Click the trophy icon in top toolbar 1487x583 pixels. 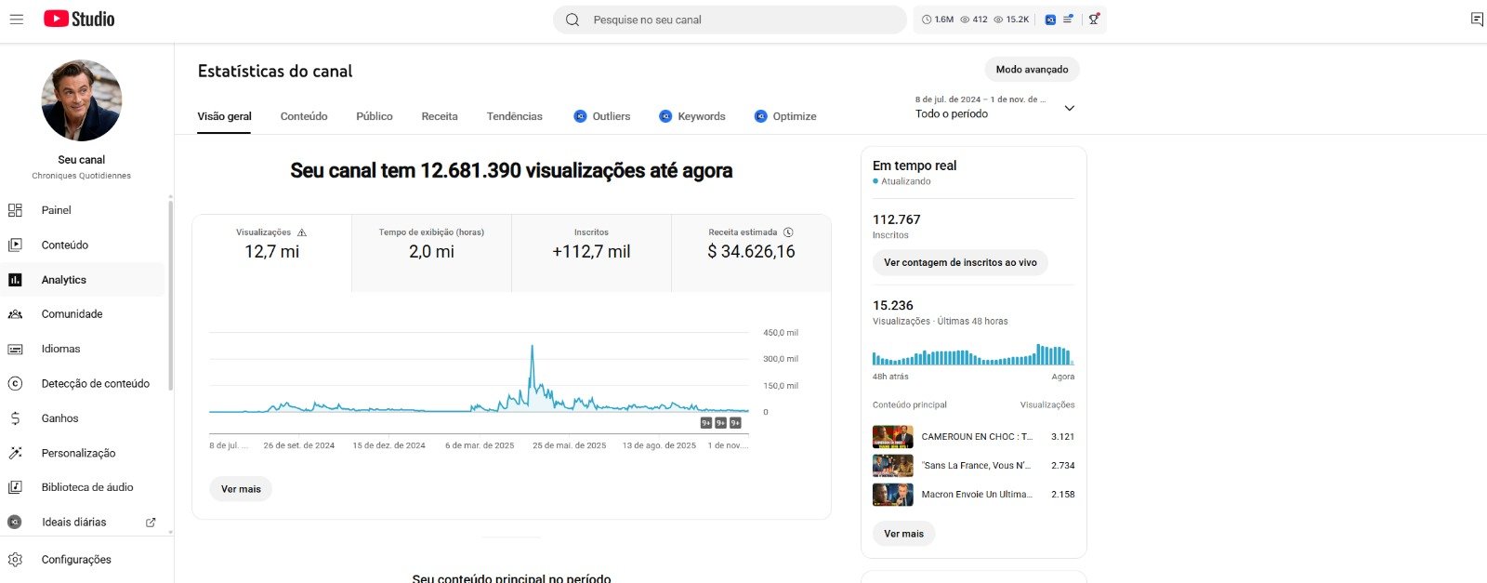tap(1094, 20)
